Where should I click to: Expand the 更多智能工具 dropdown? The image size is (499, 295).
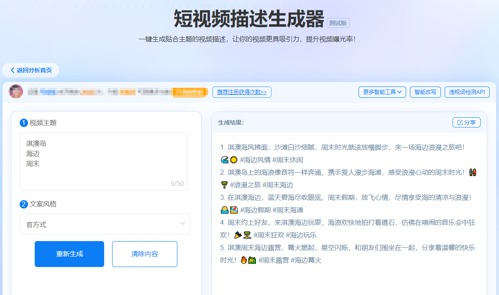(382, 92)
